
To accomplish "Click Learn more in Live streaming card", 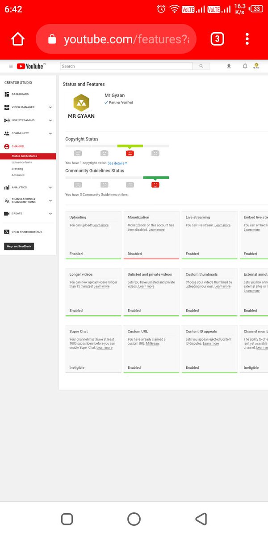I will (222, 226).
